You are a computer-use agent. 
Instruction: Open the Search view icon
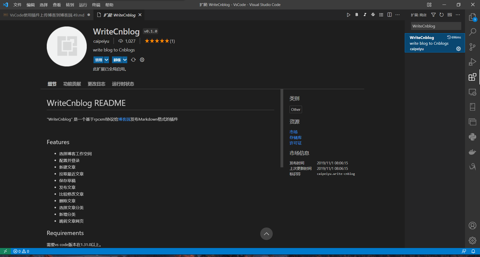(x=472, y=32)
